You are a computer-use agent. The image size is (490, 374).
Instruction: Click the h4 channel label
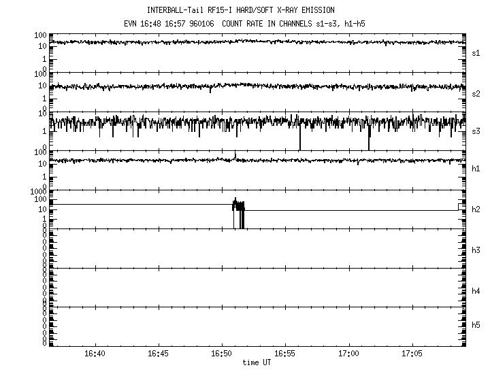tap(476, 291)
